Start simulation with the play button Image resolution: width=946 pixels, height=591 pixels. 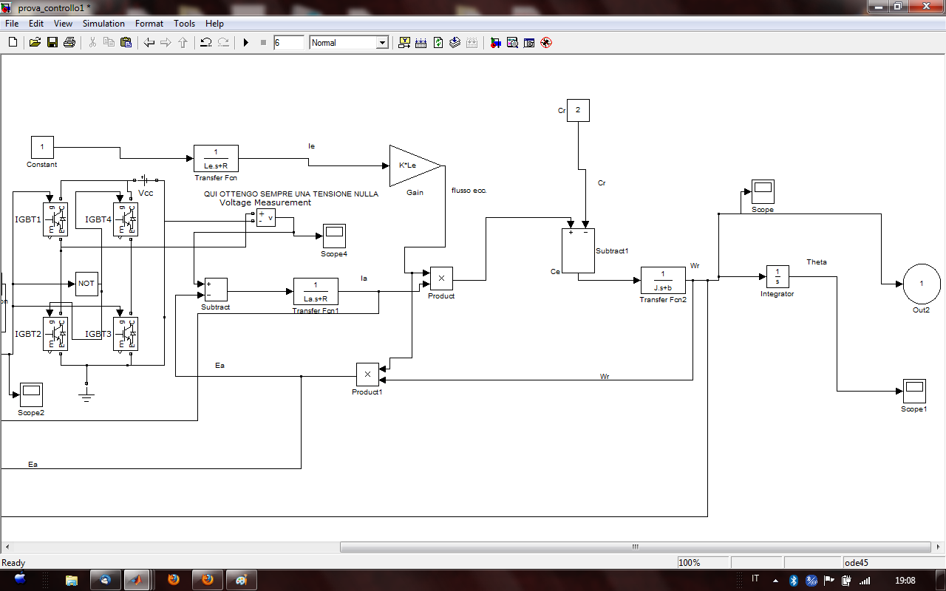(x=246, y=43)
